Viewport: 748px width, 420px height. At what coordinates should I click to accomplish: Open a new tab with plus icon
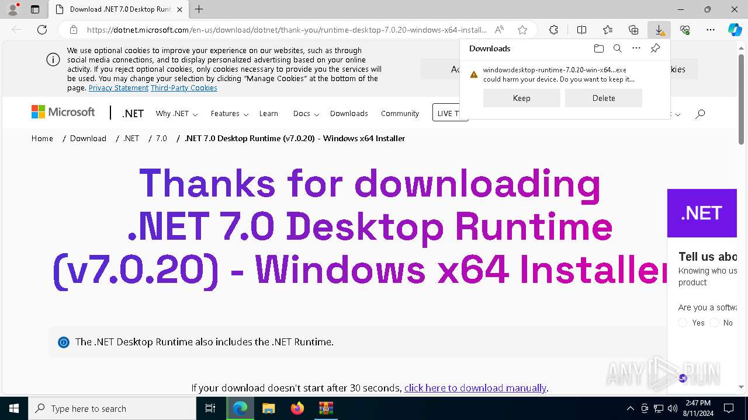[199, 9]
